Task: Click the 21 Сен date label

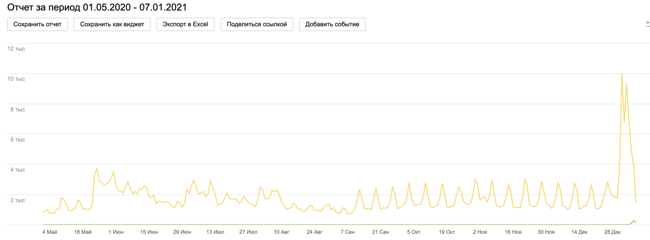Action: point(381,232)
